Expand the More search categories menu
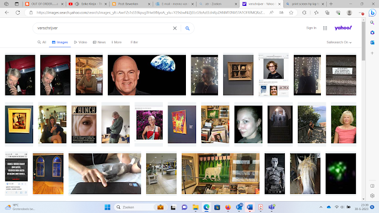Image resolution: width=379 pixels, height=213 pixels. [x=117, y=42]
